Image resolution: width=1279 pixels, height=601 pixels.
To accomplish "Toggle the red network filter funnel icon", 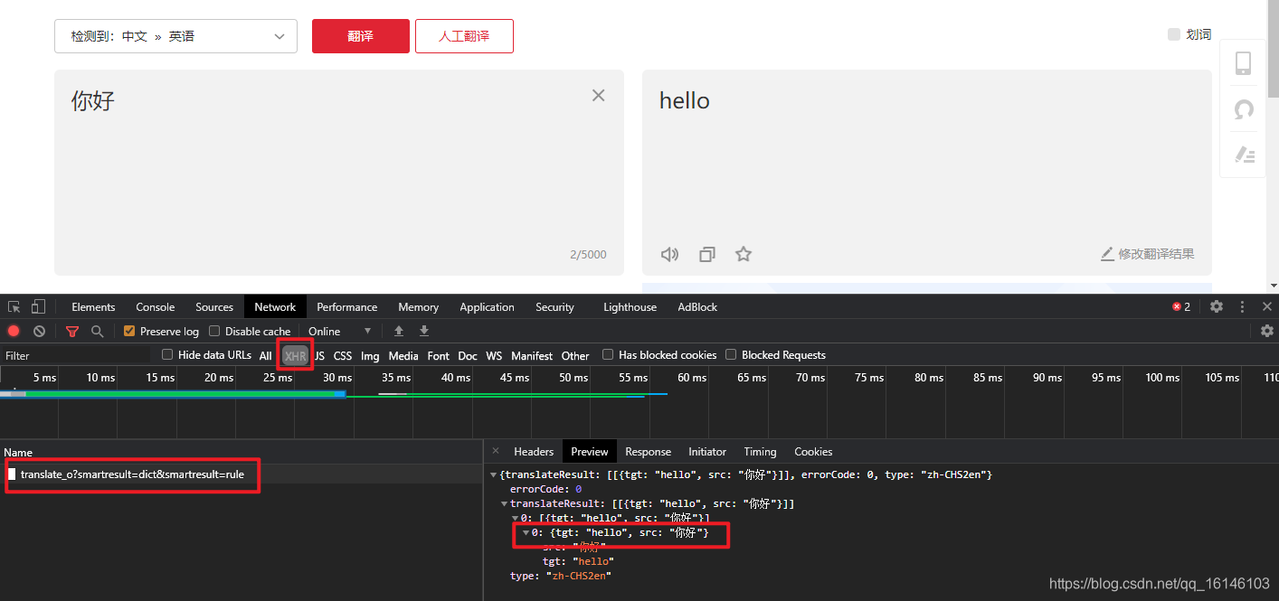I will (72, 331).
